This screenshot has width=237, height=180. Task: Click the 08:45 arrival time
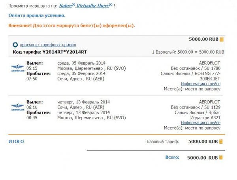pos(32,117)
